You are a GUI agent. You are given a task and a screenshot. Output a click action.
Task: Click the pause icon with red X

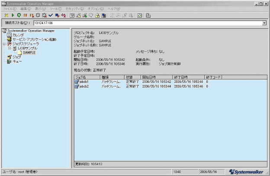pyautogui.click(x=32, y=16)
